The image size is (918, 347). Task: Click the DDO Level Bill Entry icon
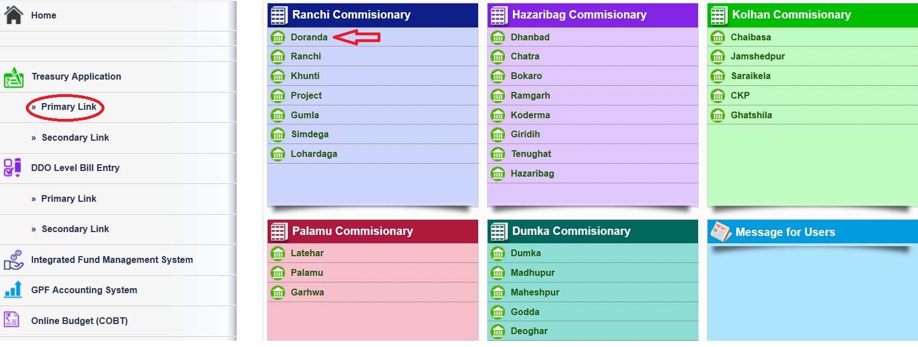point(12,168)
